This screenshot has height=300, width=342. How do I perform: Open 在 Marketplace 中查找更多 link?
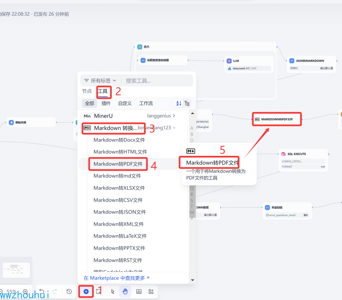(x=117, y=278)
